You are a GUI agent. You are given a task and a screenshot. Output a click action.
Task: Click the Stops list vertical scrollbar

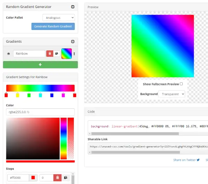tap(73, 179)
